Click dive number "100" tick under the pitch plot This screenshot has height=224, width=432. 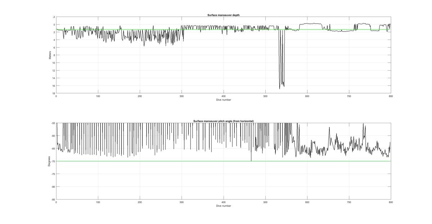(x=98, y=202)
